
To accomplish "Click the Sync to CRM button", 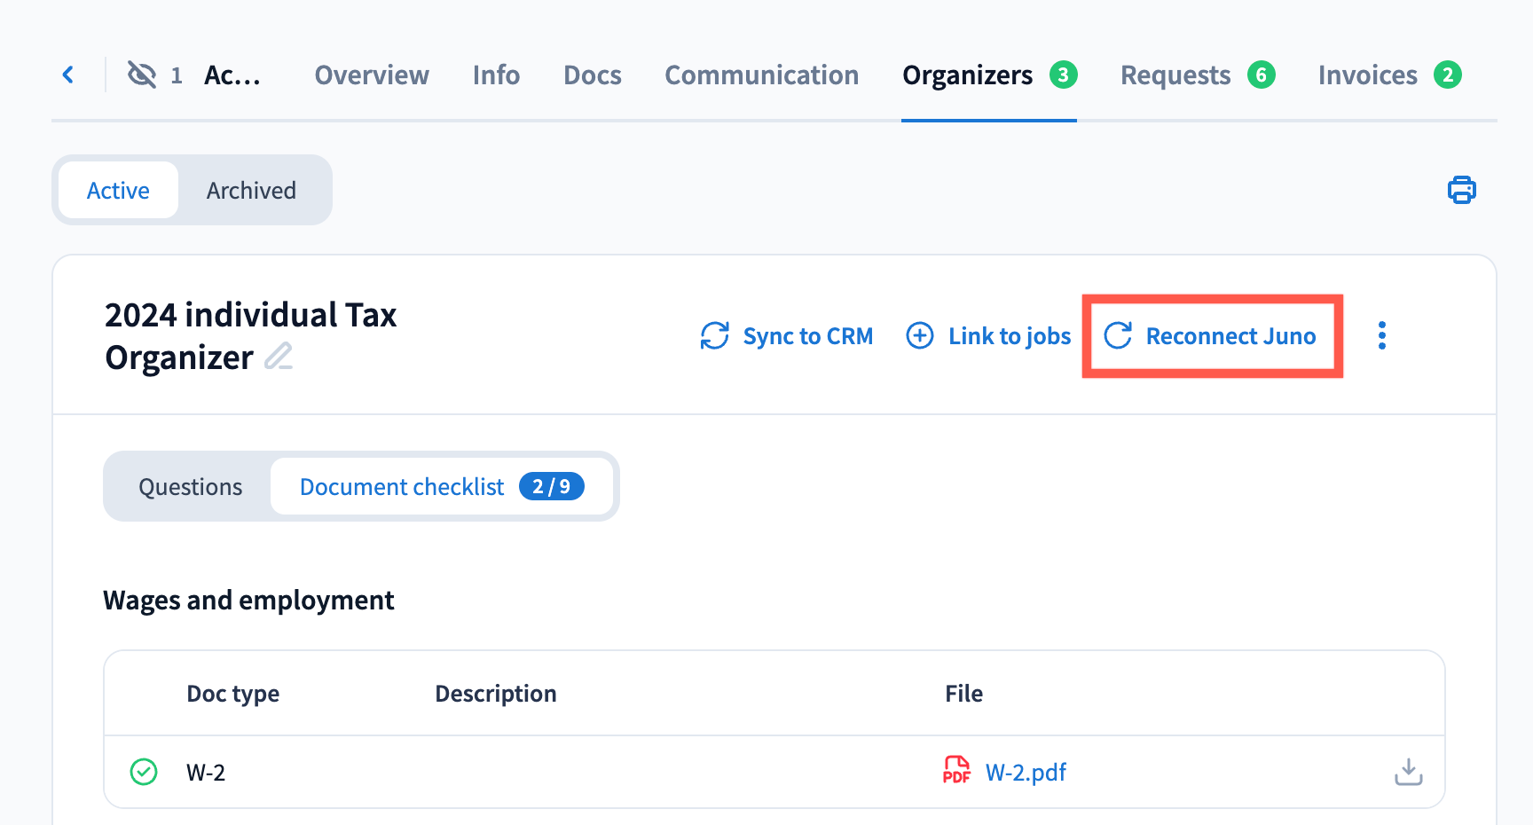I will [786, 336].
